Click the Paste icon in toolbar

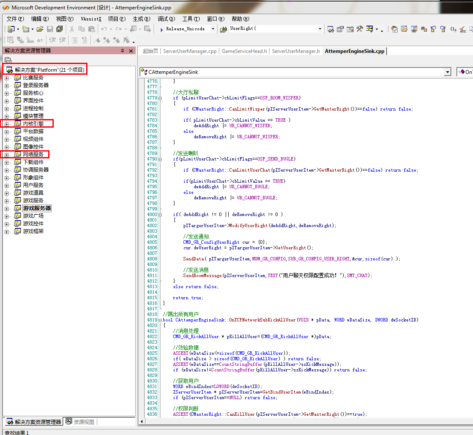[x=91, y=29]
